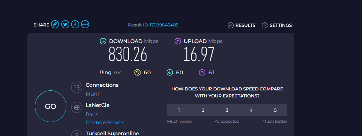
Task: Click the LaNetCie server globe icon
Action: (77, 107)
